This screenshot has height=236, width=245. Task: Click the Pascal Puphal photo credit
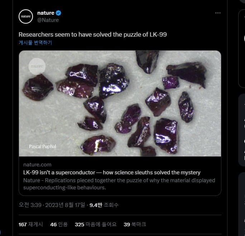(x=43, y=146)
